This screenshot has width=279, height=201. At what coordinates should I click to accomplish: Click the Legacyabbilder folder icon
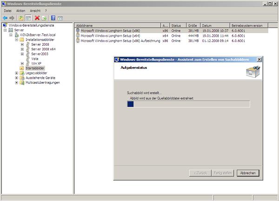(x=22, y=73)
